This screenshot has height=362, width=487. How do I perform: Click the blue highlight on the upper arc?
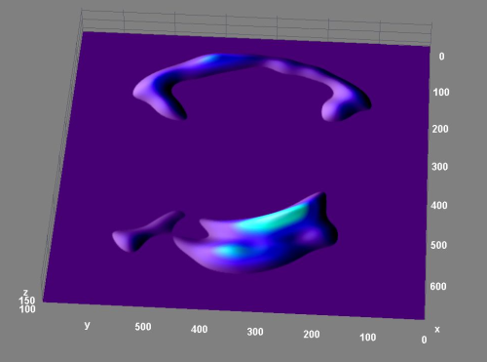point(207,60)
